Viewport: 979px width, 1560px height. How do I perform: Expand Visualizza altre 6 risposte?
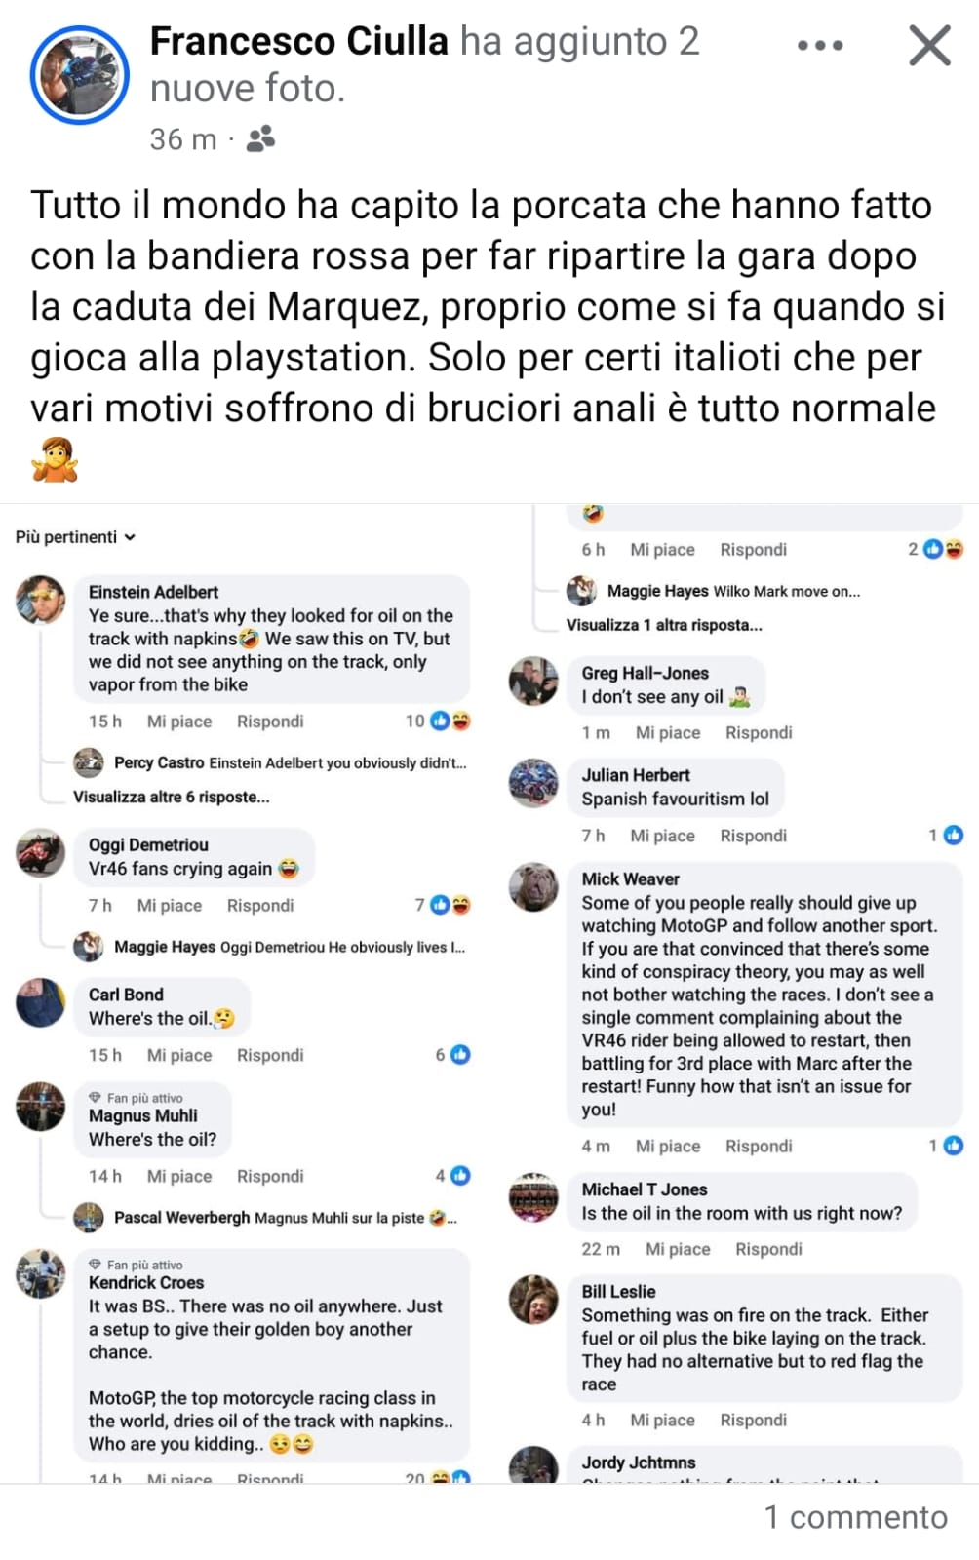(172, 797)
